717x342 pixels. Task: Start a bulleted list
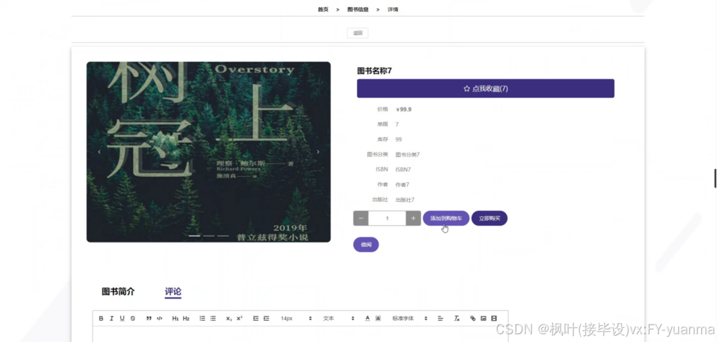coord(213,318)
